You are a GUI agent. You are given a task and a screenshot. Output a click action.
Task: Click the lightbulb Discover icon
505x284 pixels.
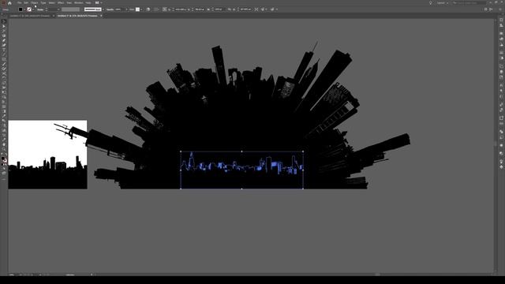click(x=431, y=3)
